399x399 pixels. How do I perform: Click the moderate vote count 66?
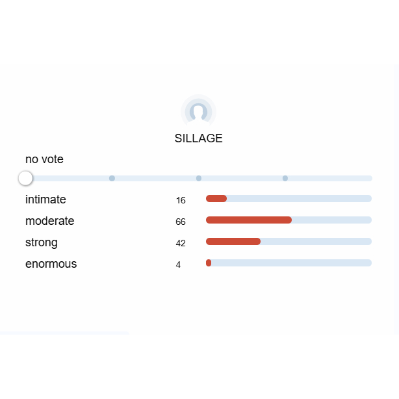click(x=181, y=222)
